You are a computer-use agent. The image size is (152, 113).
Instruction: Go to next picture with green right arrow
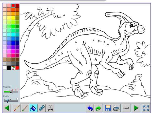tap(136, 108)
